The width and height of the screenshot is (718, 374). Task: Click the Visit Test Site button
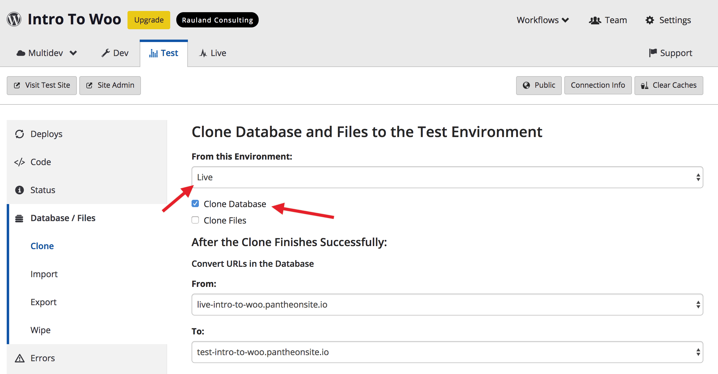coord(42,86)
